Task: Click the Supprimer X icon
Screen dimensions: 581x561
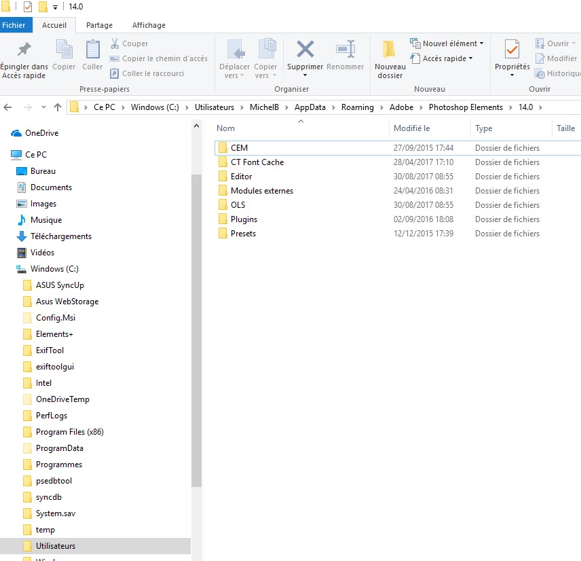Action: [x=305, y=50]
